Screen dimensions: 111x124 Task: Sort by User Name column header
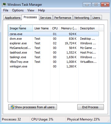click(x=41, y=28)
